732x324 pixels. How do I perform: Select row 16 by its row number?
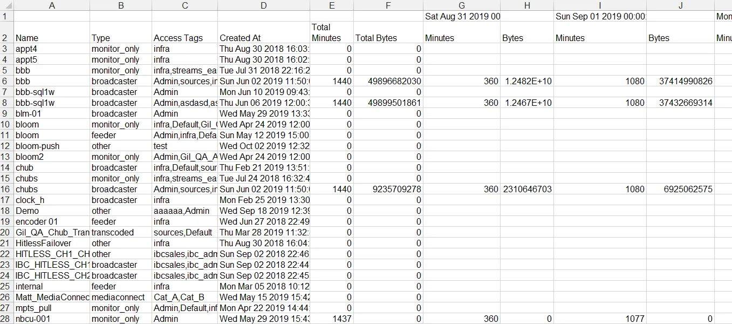click(x=6, y=190)
